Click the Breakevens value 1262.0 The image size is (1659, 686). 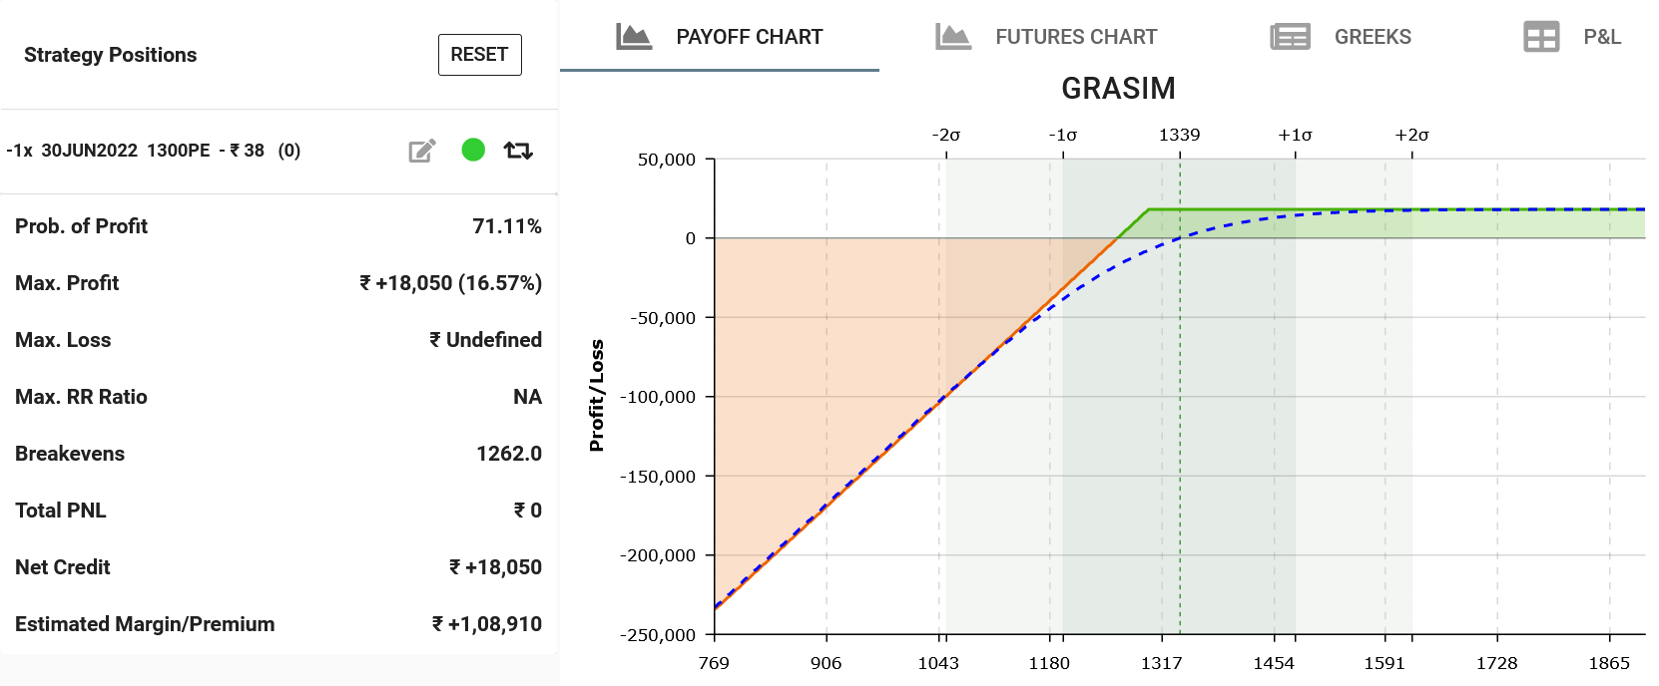[x=508, y=454]
